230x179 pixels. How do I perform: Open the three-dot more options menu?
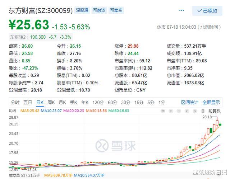click(181, 10)
